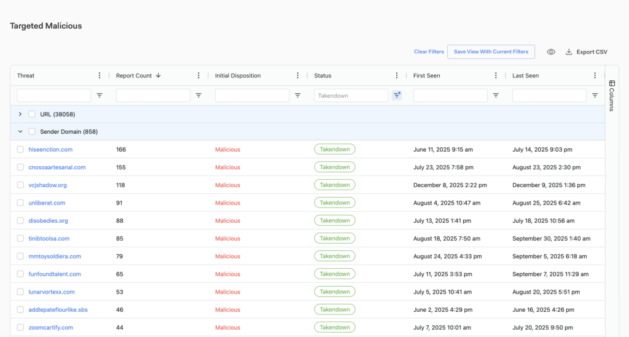Click Malicious disposition for unliberat.com
This screenshot has height=337, width=629.
[227, 203]
